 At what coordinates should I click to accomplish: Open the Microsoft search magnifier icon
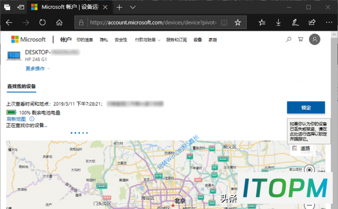click(288, 40)
